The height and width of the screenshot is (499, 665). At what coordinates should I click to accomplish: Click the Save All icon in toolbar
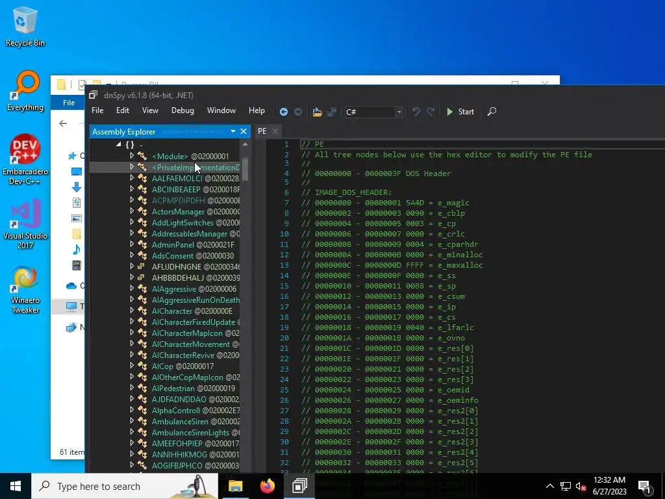[332, 112]
